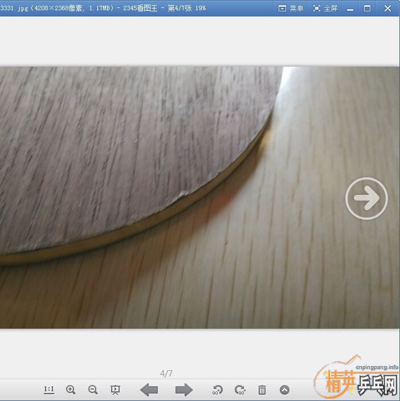This screenshot has height=401, width=400.
Task: Zoom out with the magnifier minus icon
Action: pyautogui.click(x=93, y=390)
